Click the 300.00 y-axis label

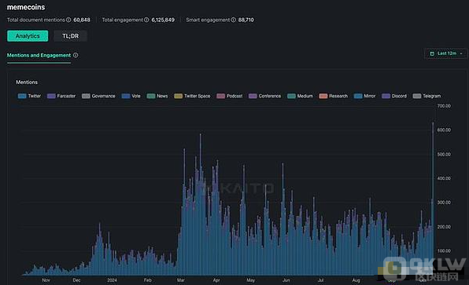click(444, 203)
